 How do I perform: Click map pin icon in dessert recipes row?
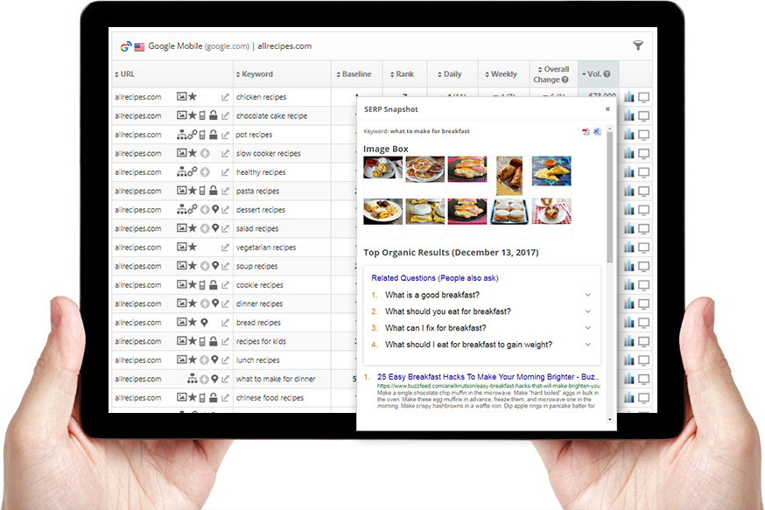(215, 210)
